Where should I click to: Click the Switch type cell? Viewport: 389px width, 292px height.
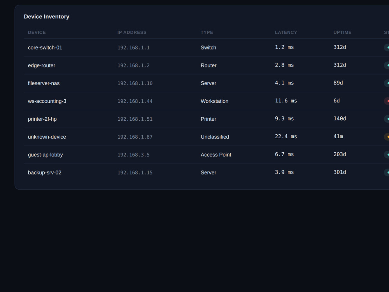(x=209, y=47)
